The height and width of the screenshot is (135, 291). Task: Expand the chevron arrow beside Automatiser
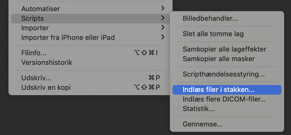click(x=163, y=9)
